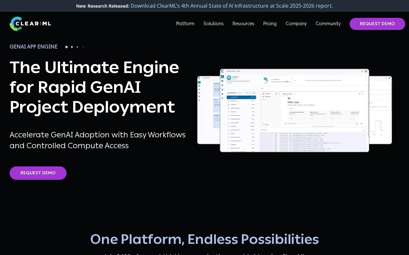Click the Accelerate GenAI Adoption subtitle
Image resolution: width=409 pixels, height=255 pixels.
tap(97, 140)
